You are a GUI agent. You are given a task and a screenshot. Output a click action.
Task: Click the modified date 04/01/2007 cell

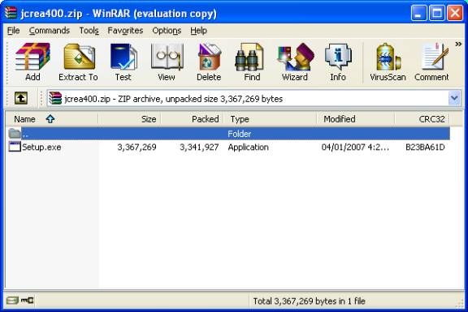click(355, 147)
